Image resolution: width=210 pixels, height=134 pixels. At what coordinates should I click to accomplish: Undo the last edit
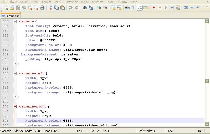pyautogui.click(x=70, y=8)
